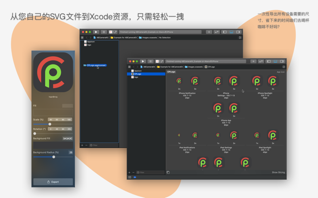Stop the build in back Xcode window
318x198 pixels.
104,32
